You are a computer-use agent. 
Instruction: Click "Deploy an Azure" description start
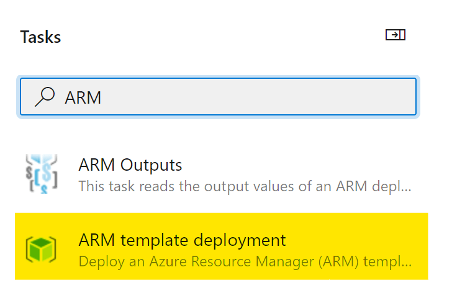click(122, 260)
